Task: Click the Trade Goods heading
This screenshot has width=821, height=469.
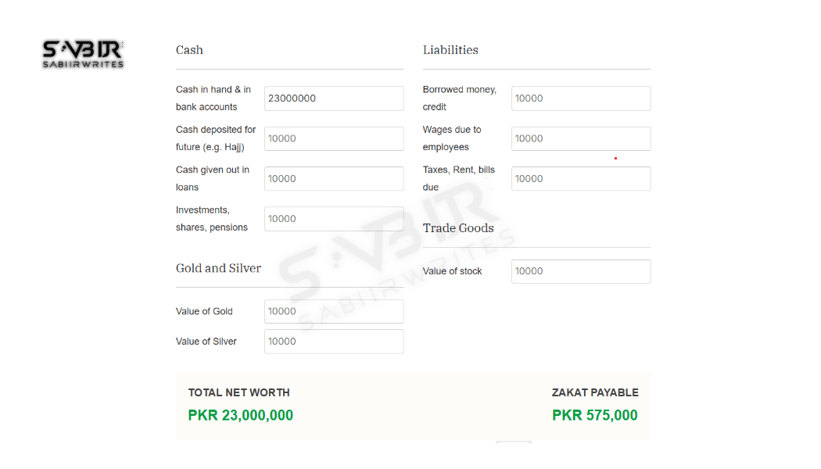Action: (458, 227)
